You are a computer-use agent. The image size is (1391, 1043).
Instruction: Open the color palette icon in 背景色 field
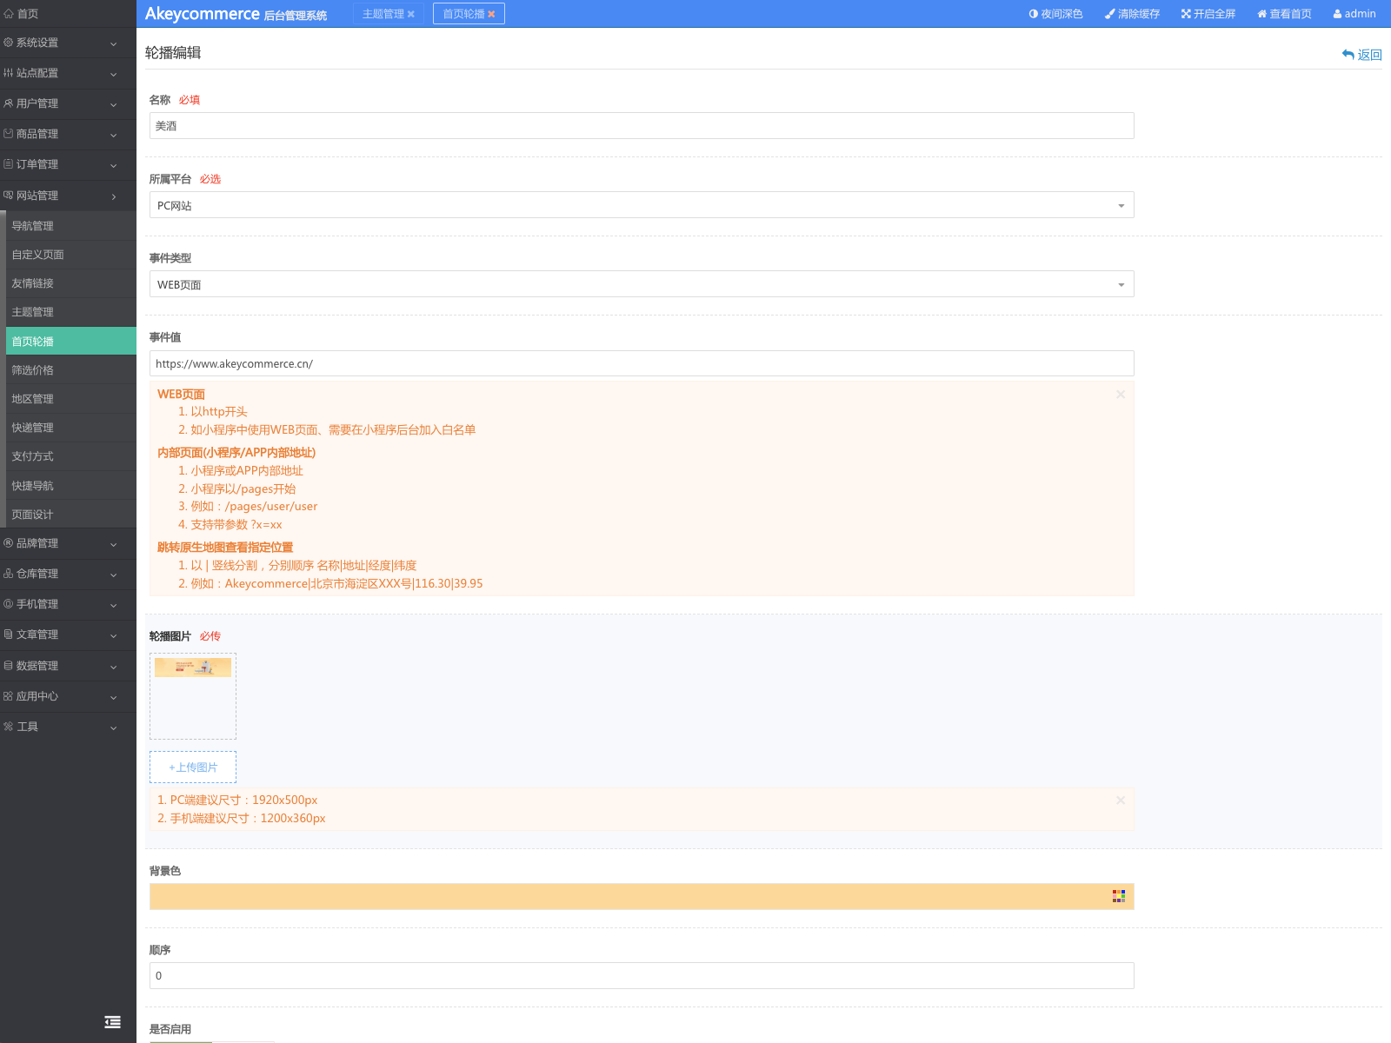1119,896
